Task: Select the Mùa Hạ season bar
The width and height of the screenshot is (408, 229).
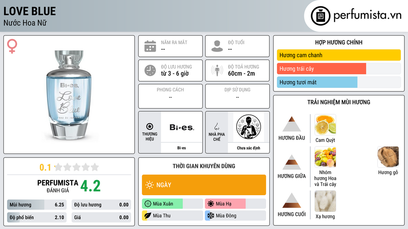Action: [235, 204]
